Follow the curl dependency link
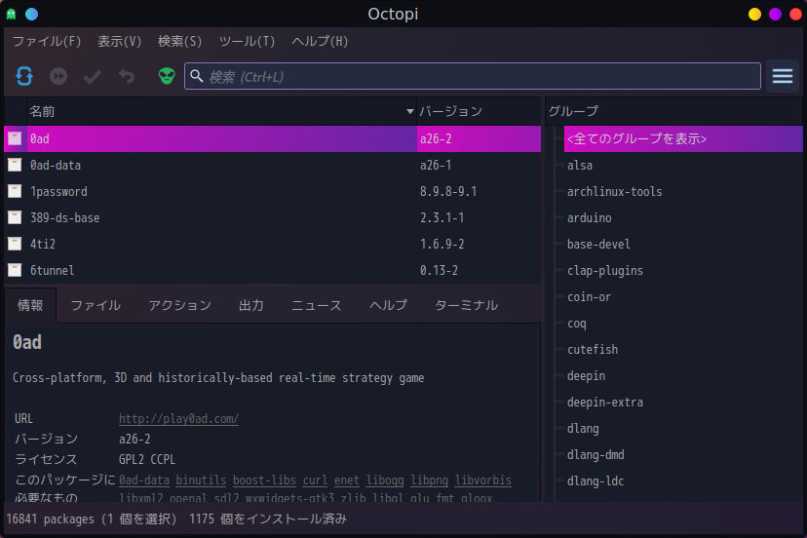 (x=315, y=480)
